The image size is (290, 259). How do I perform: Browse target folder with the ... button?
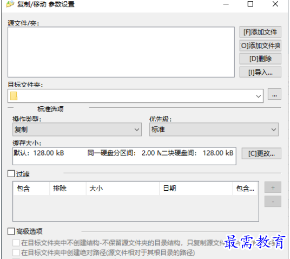click(x=274, y=94)
